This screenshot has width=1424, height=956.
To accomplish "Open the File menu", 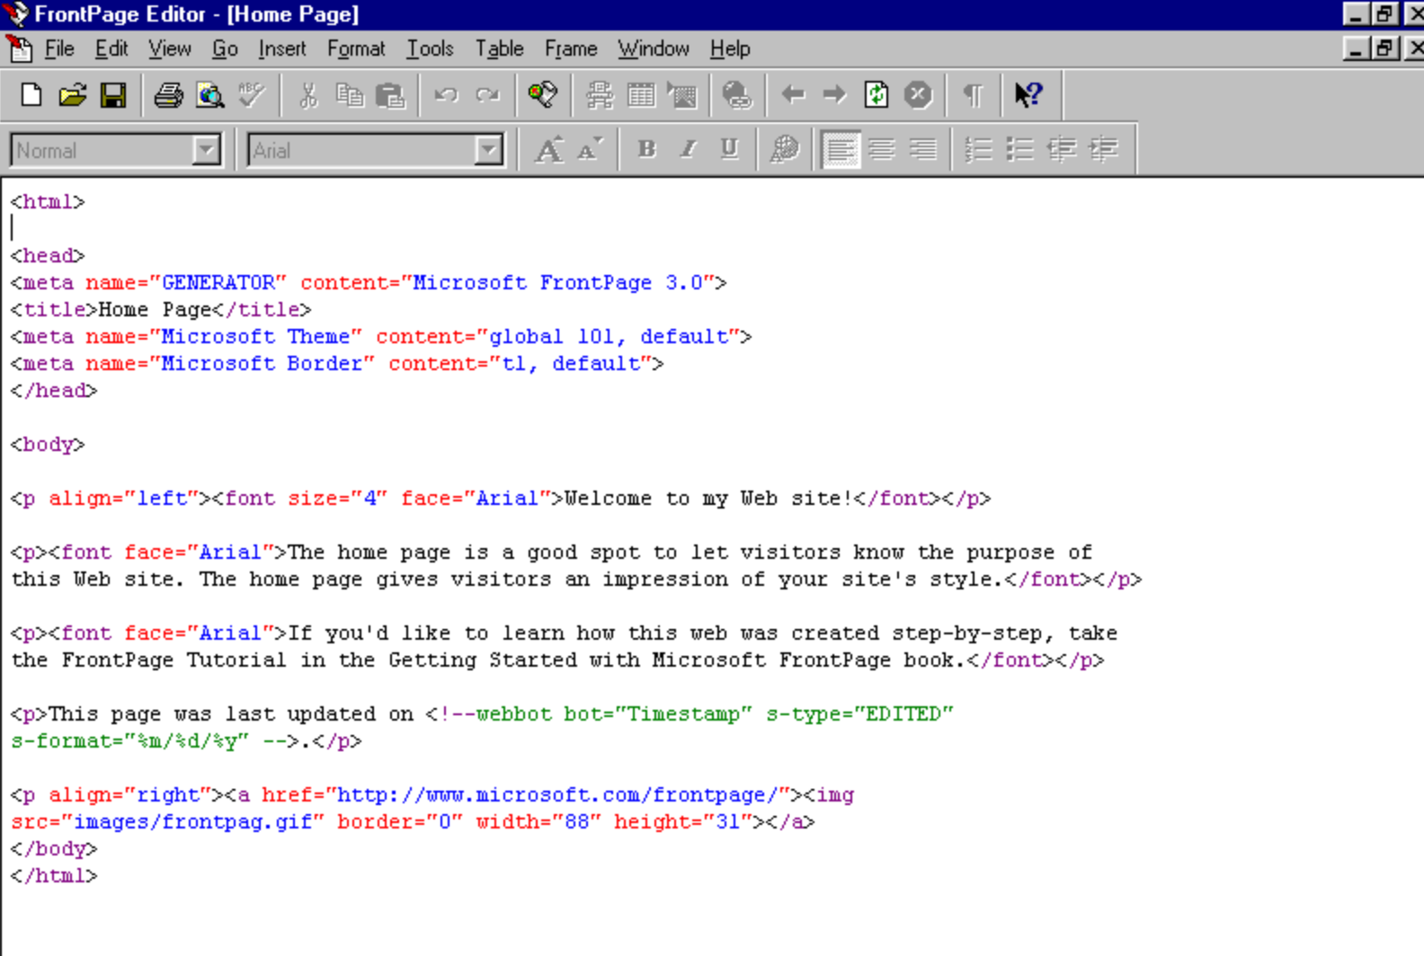I will pyautogui.click(x=59, y=49).
